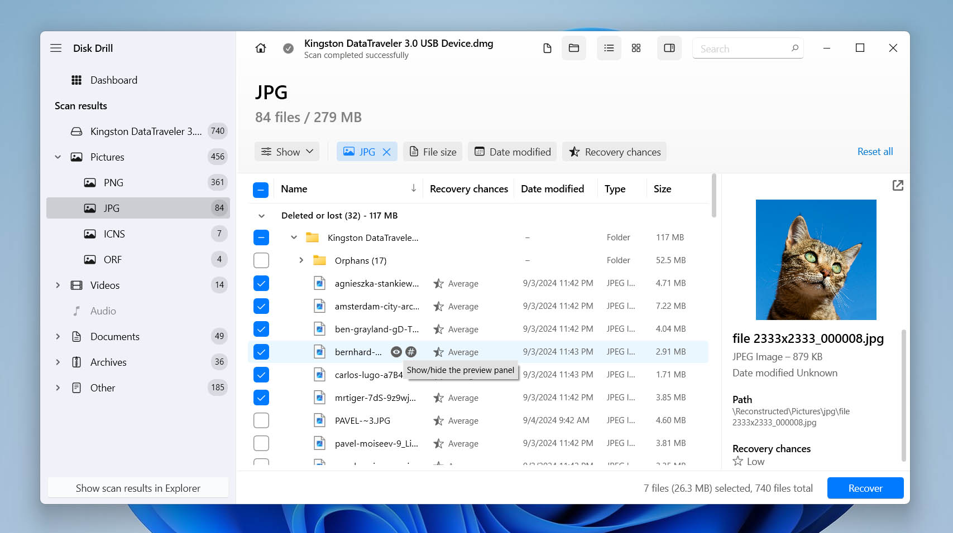Viewport: 953px width, 533px height.
Task: Click Reset all filters link
Action: (875, 152)
